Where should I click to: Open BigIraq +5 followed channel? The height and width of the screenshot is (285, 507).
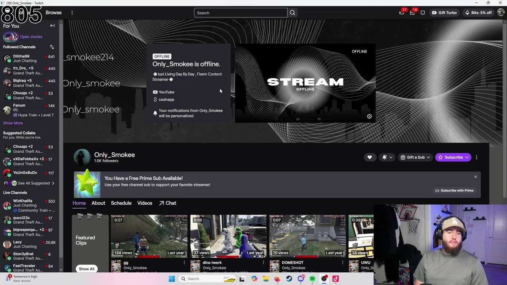tap(29, 83)
